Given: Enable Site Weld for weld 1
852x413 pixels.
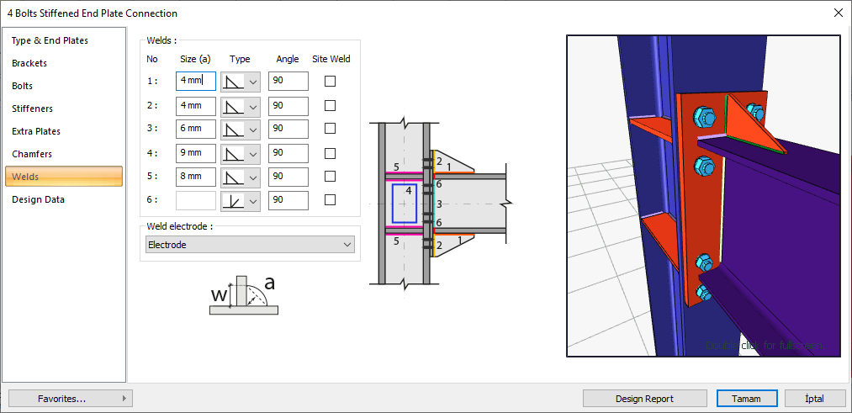Looking at the screenshot, I should (330, 82).
